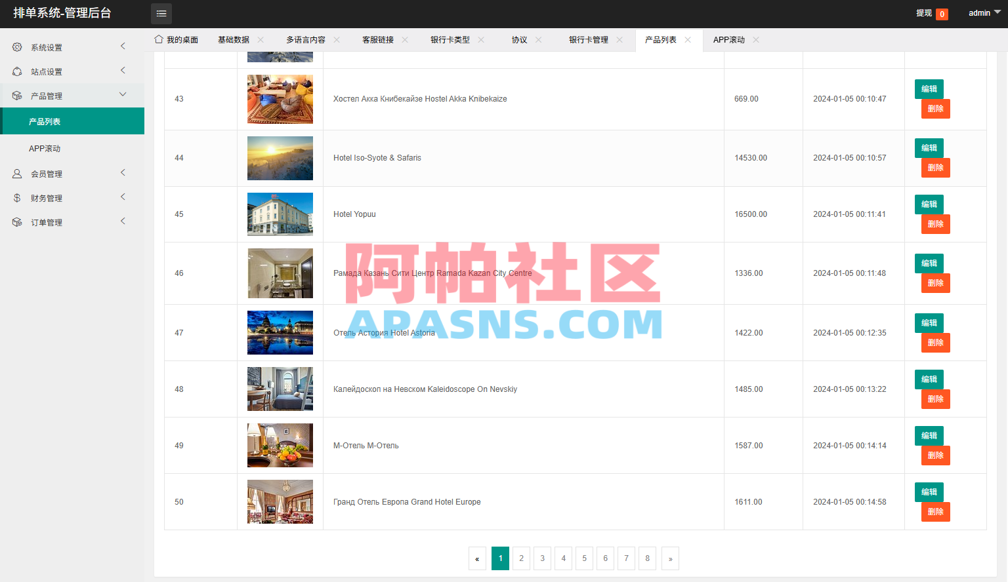Delete the М-Отель product row

coord(936,456)
